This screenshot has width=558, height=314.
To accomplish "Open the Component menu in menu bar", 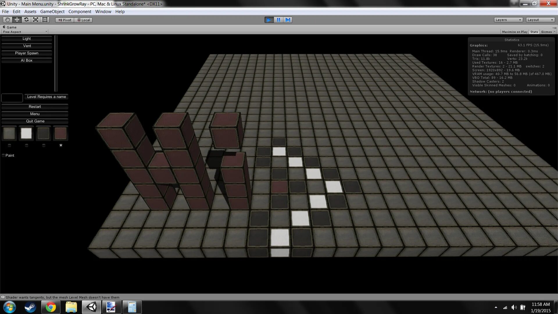I will [x=79, y=11].
